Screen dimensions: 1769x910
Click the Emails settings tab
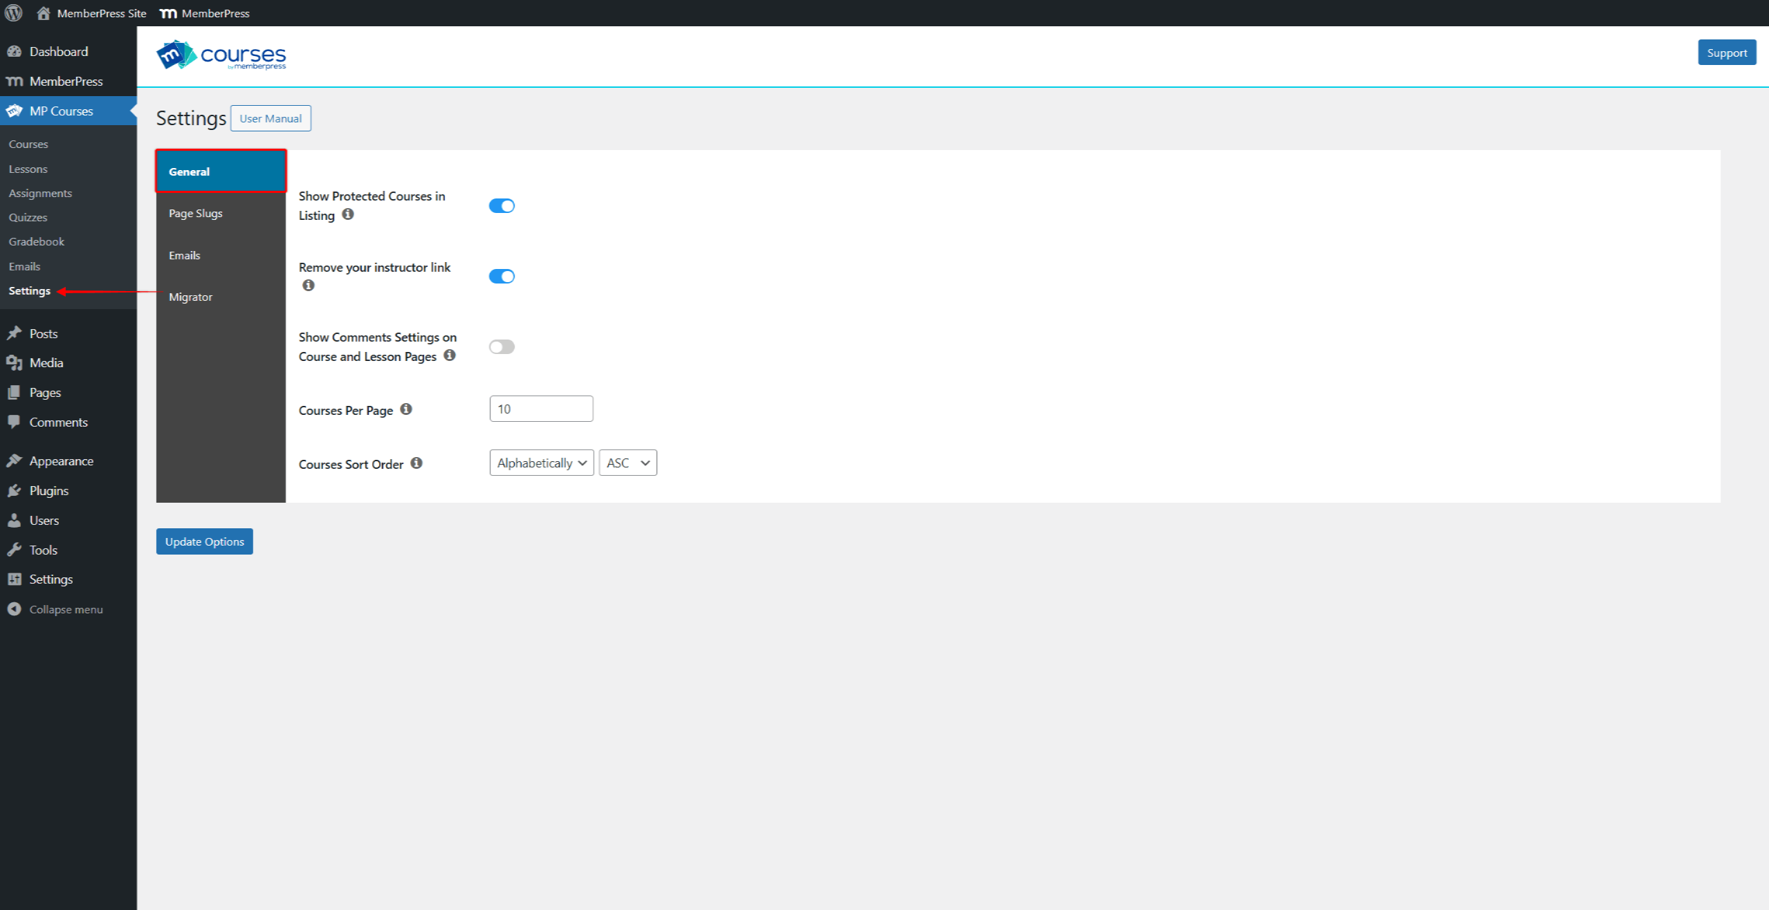185,254
